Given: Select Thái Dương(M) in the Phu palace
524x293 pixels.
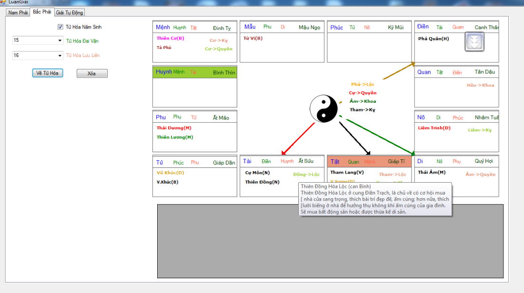Looking at the screenshot, I should (174, 127).
